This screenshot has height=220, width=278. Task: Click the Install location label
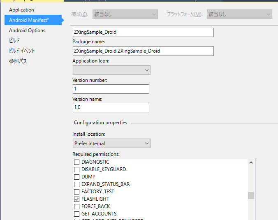click(x=89, y=134)
